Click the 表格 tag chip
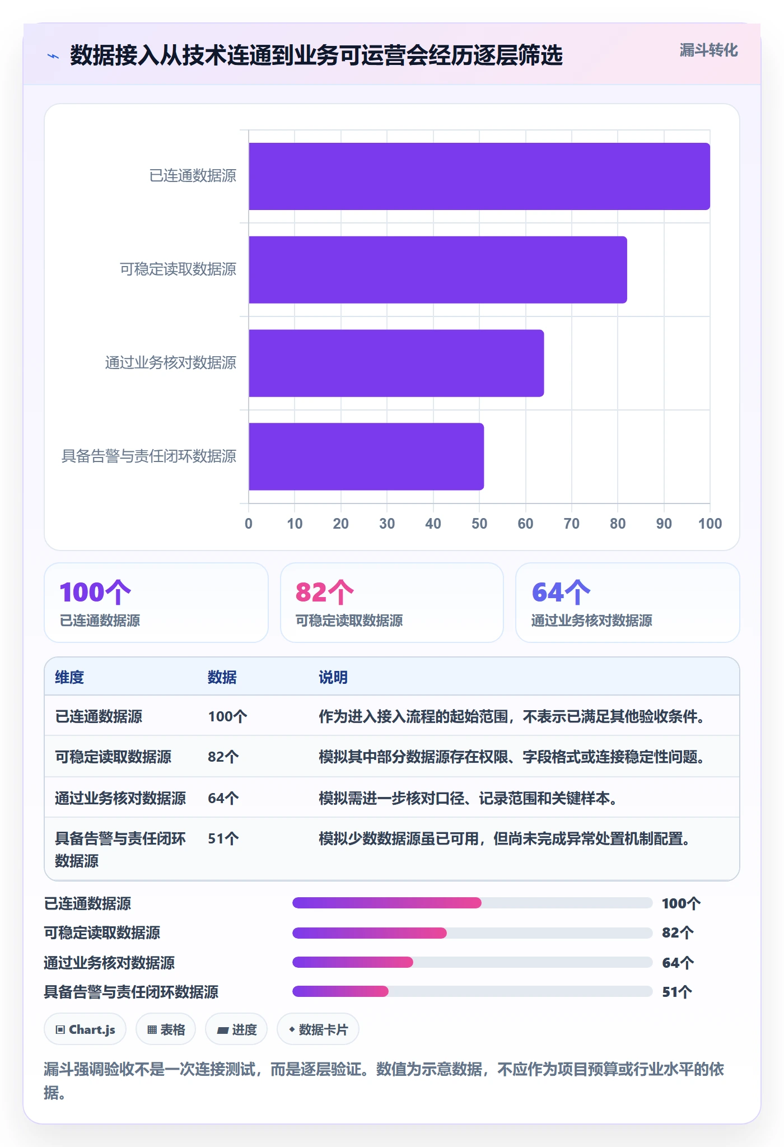Viewport: 784px width, 1147px height. coord(166,1029)
